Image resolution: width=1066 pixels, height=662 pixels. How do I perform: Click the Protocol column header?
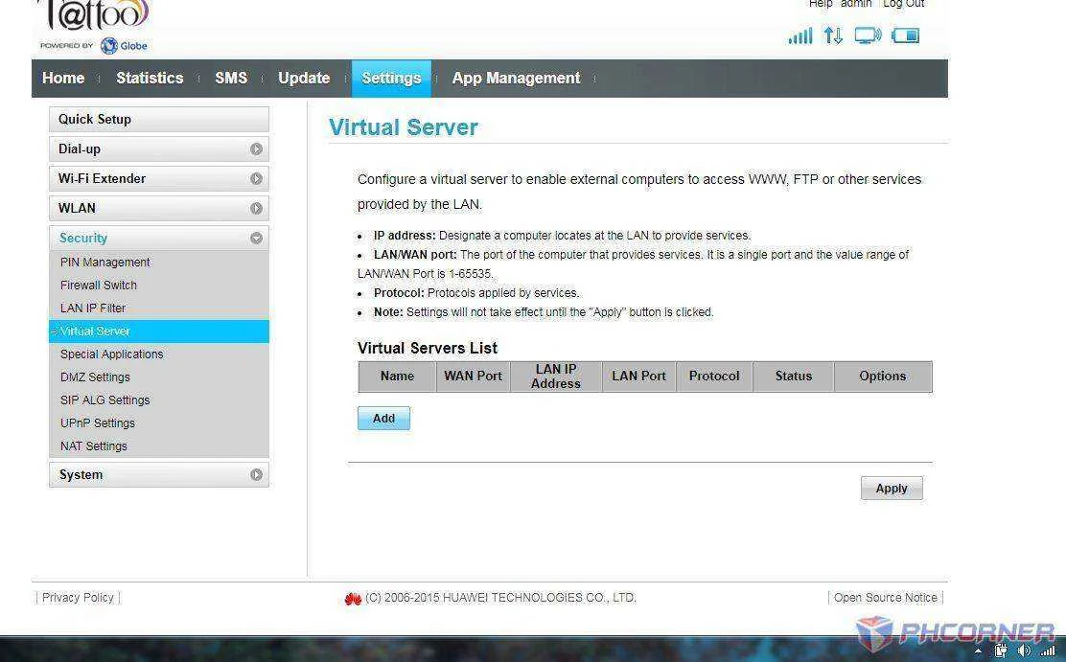point(714,376)
